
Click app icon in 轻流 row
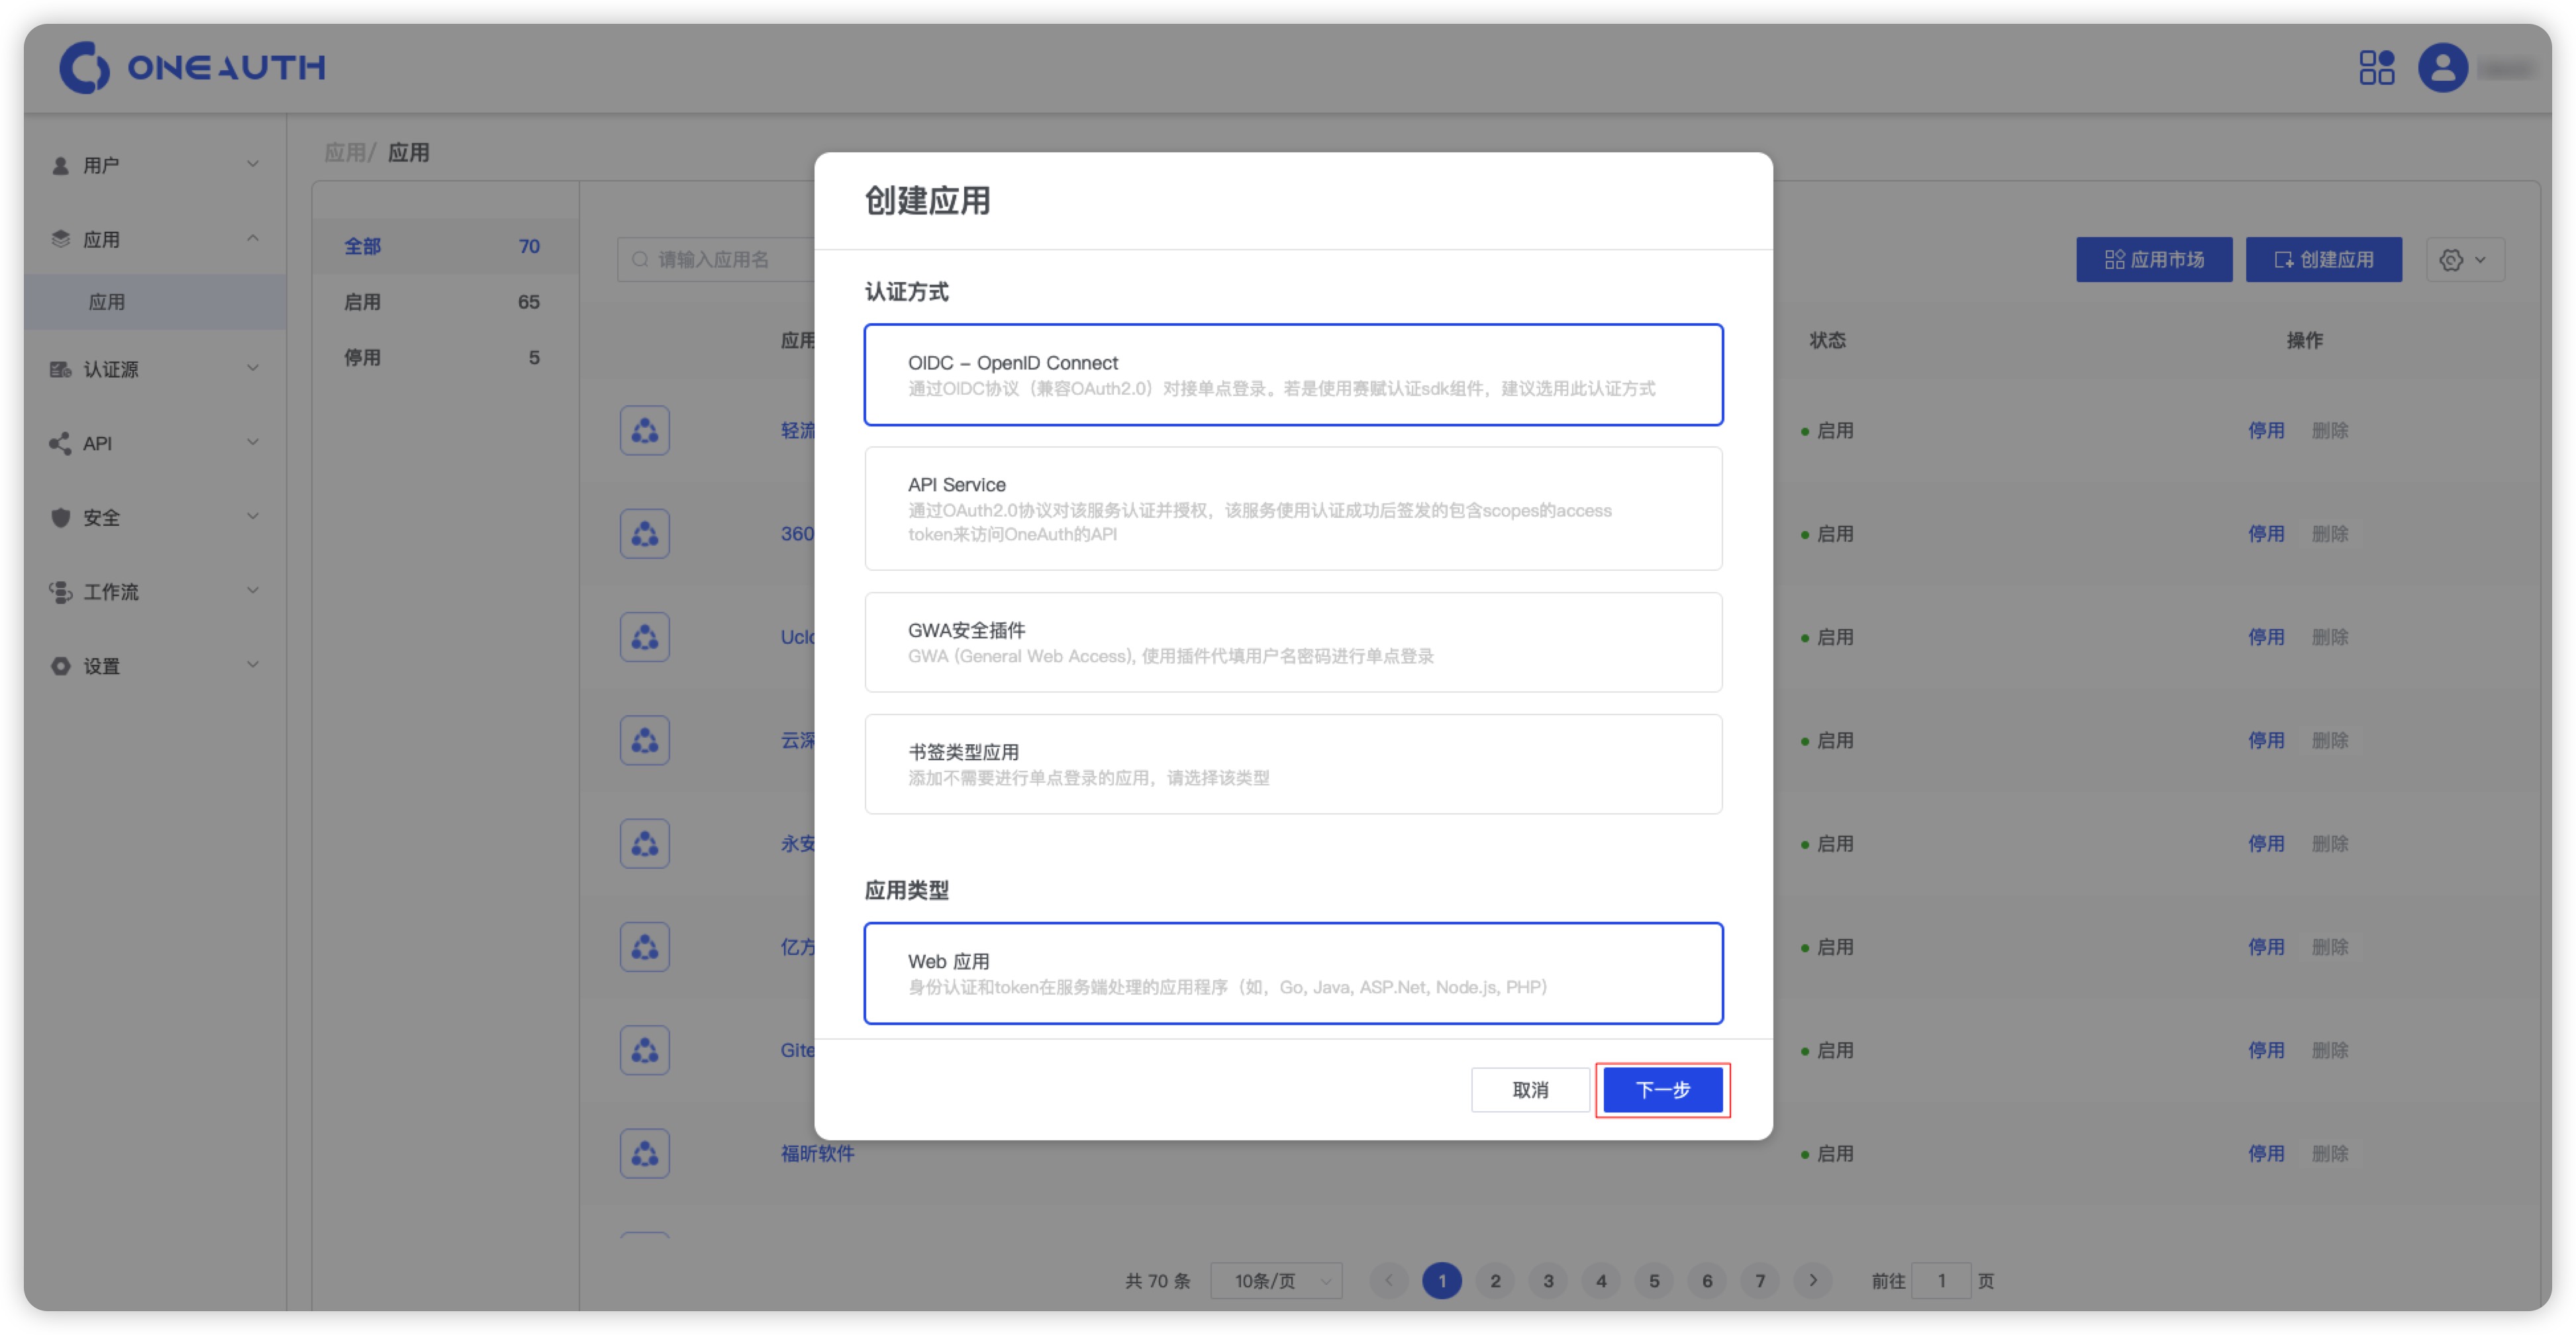(644, 430)
